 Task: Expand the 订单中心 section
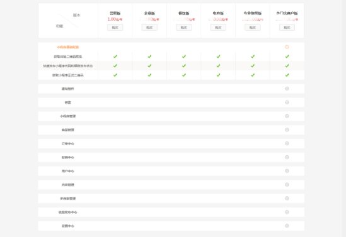click(287, 143)
